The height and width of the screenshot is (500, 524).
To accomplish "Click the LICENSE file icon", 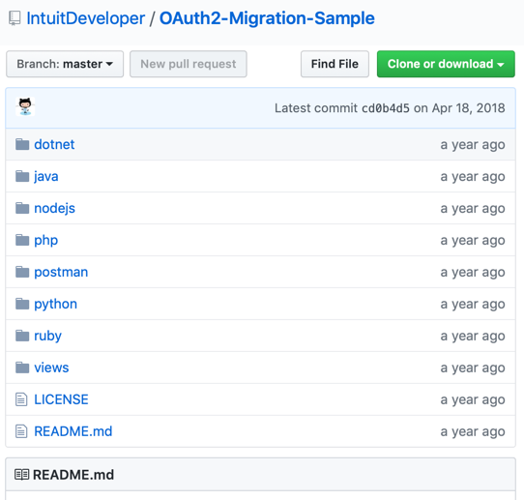I will pos(21,399).
